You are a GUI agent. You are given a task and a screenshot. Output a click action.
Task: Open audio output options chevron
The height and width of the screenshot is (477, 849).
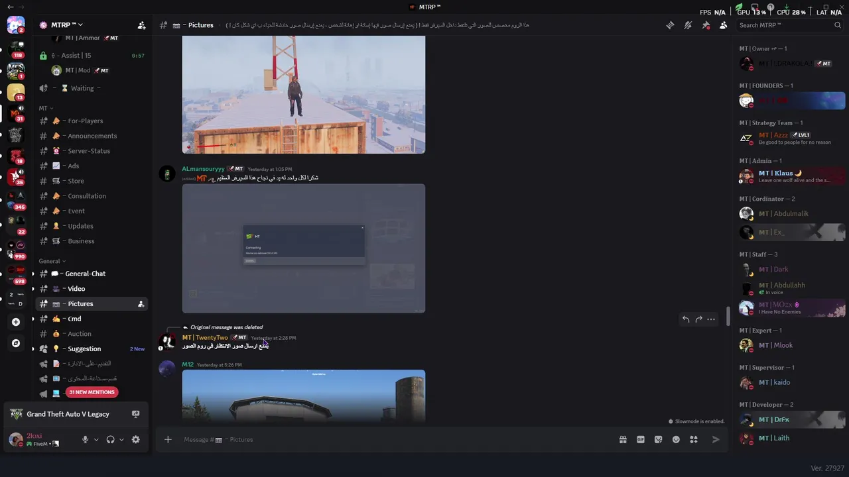click(121, 439)
